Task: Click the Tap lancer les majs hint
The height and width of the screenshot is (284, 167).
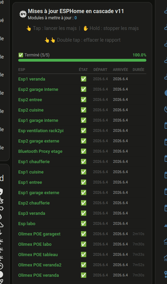Action: pyautogui.click(x=51, y=29)
